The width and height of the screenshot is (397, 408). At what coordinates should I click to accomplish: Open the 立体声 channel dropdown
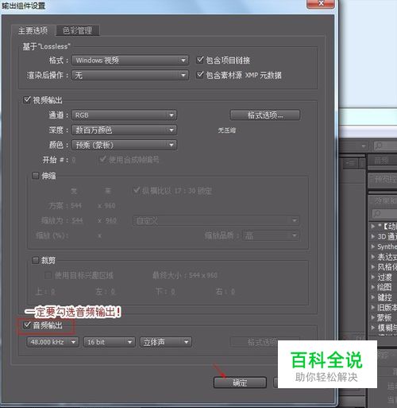point(166,342)
